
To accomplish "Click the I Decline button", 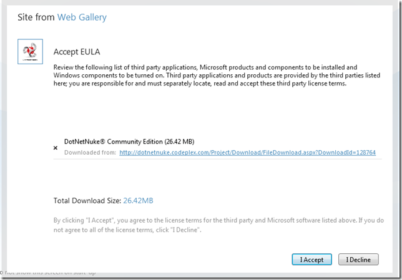I will pyautogui.click(x=358, y=259).
